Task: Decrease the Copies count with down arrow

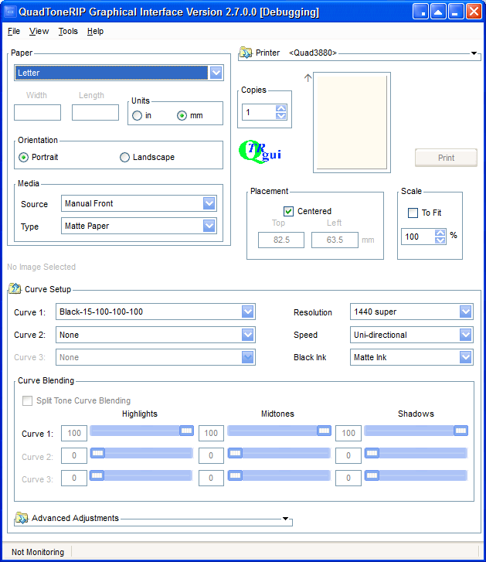Action: [x=281, y=116]
